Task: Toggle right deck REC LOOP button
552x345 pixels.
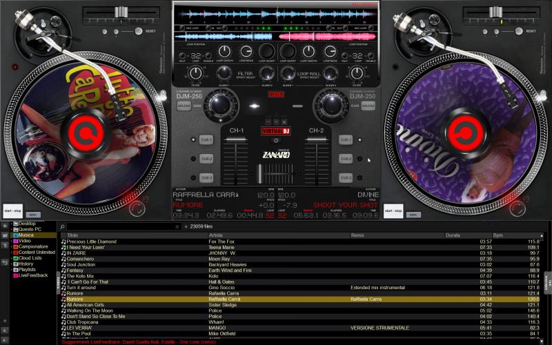Action: click(x=371, y=28)
